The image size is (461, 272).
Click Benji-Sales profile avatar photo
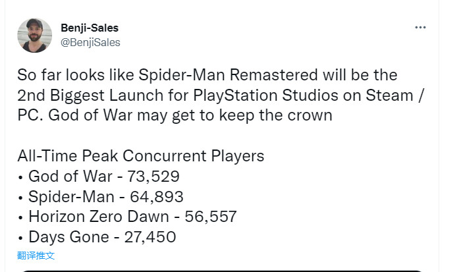35,36
